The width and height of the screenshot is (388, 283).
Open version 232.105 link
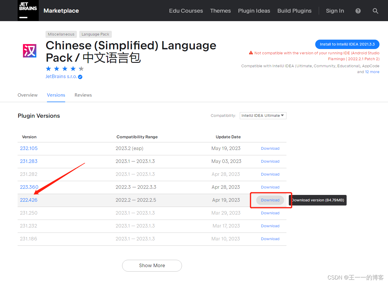pyautogui.click(x=29, y=149)
